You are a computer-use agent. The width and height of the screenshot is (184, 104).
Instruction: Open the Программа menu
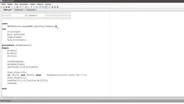point(24,4)
